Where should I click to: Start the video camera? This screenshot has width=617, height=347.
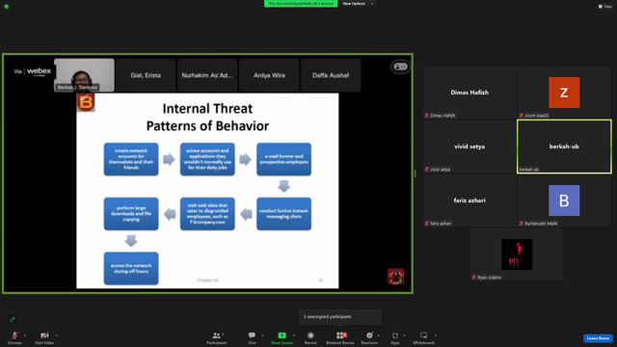point(44,337)
